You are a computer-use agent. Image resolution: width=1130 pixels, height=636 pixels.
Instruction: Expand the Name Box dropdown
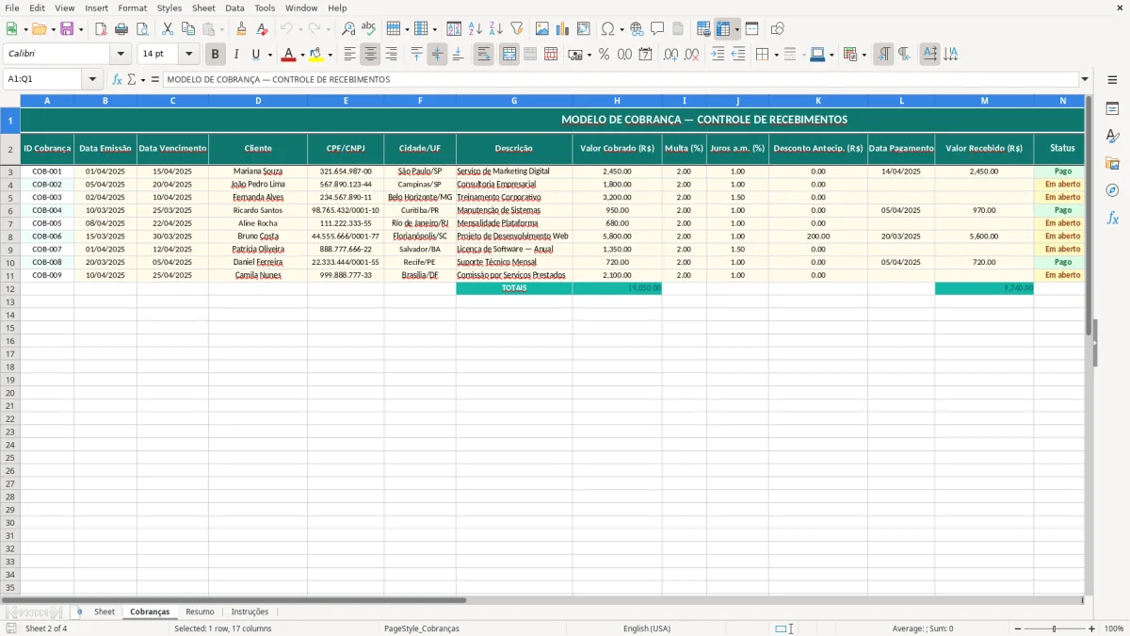92,79
